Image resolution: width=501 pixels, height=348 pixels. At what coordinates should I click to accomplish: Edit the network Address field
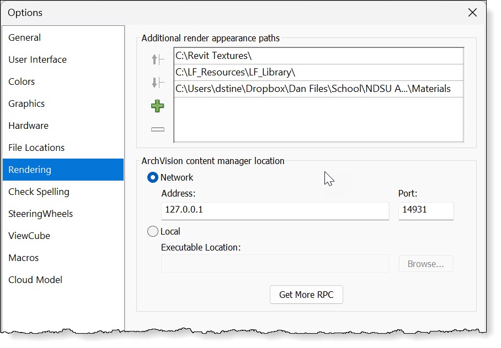coord(275,210)
